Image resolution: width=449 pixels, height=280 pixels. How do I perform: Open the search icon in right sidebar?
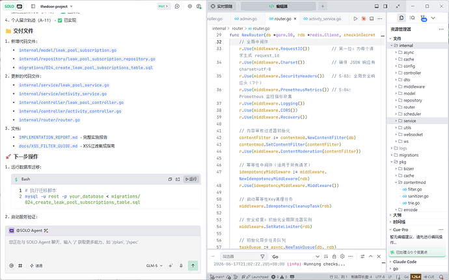[413, 18]
